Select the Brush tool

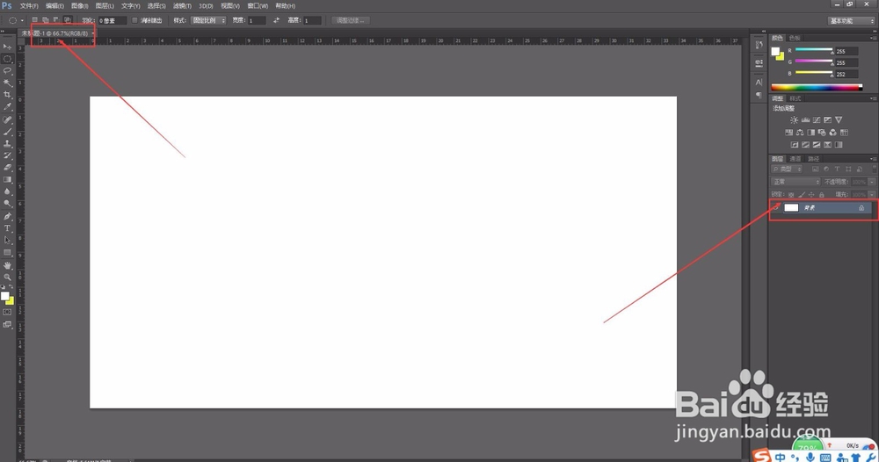click(7, 132)
